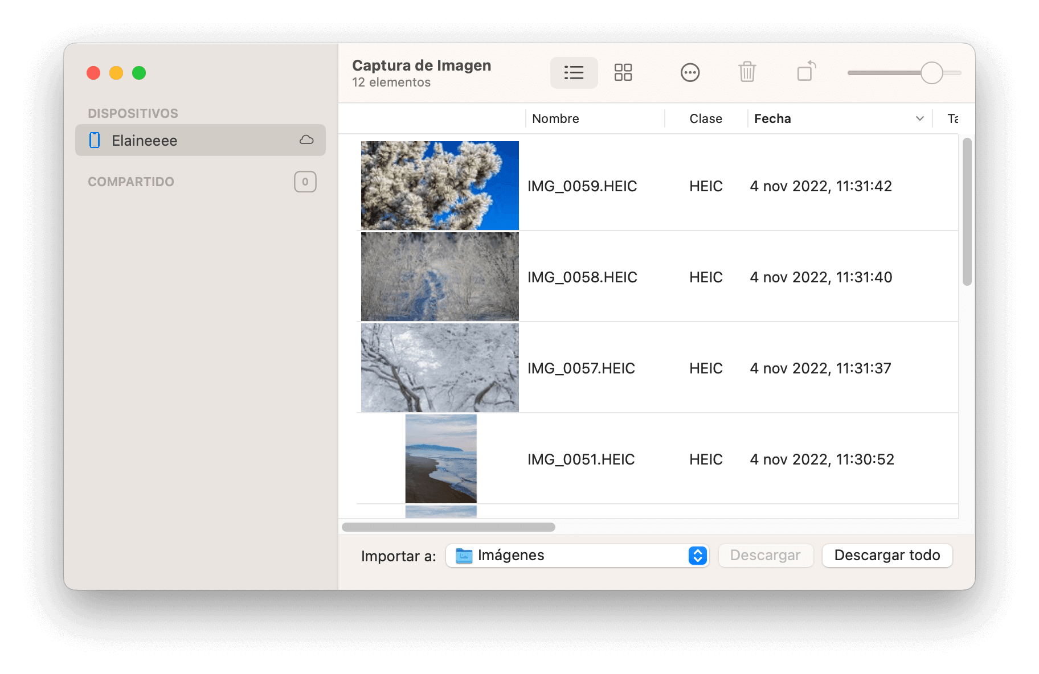
Task: Sort by the Nombre column header
Action: (595, 118)
